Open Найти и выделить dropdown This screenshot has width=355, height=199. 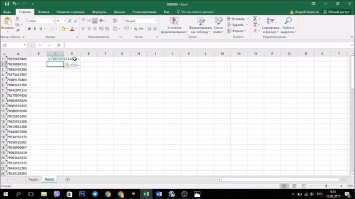(x=288, y=25)
